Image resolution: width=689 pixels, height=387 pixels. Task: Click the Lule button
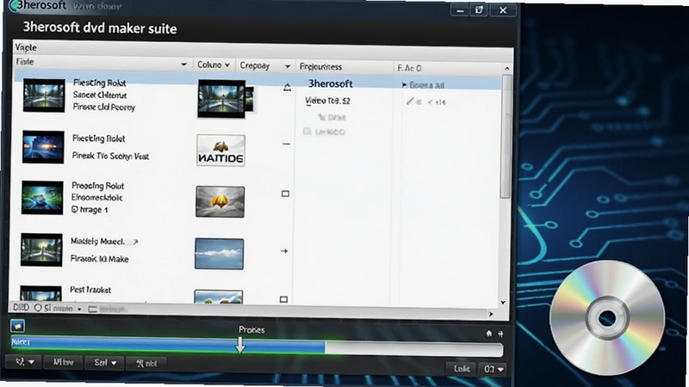tap(462, 369)
